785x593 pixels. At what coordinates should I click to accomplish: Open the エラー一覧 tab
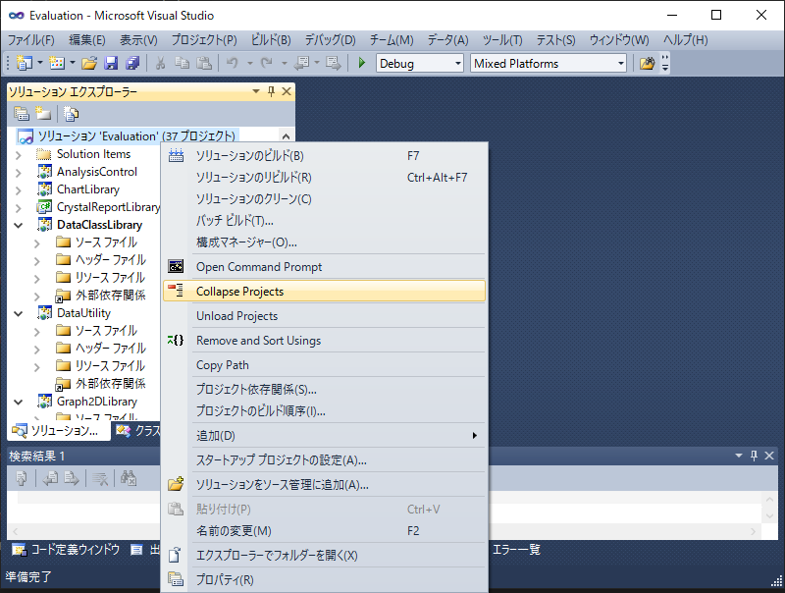tap(517, 550)
